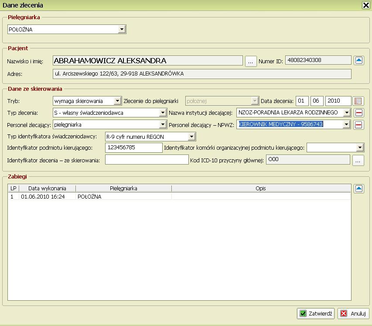Focus the Identyfikator podmiotu kierującego field
The image size is (372, 326).
pyautogui.click(x=134, y=148)
